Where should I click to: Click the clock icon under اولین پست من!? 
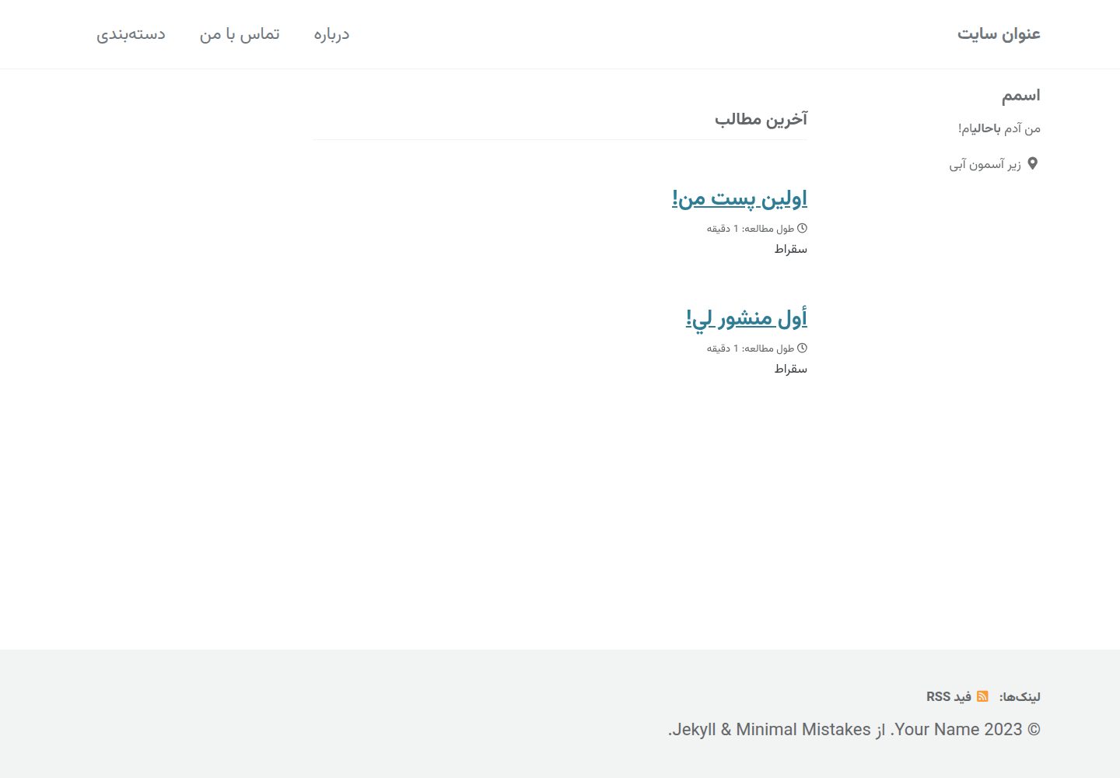(x=803, y=228)
